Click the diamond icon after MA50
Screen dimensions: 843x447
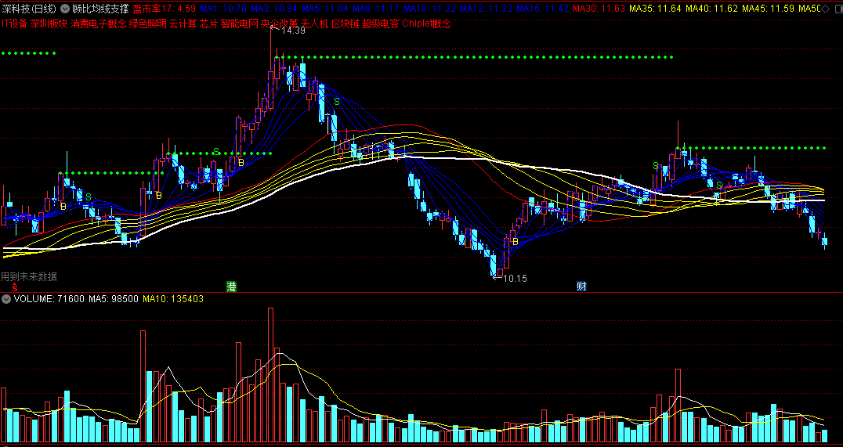coord(826,9)
